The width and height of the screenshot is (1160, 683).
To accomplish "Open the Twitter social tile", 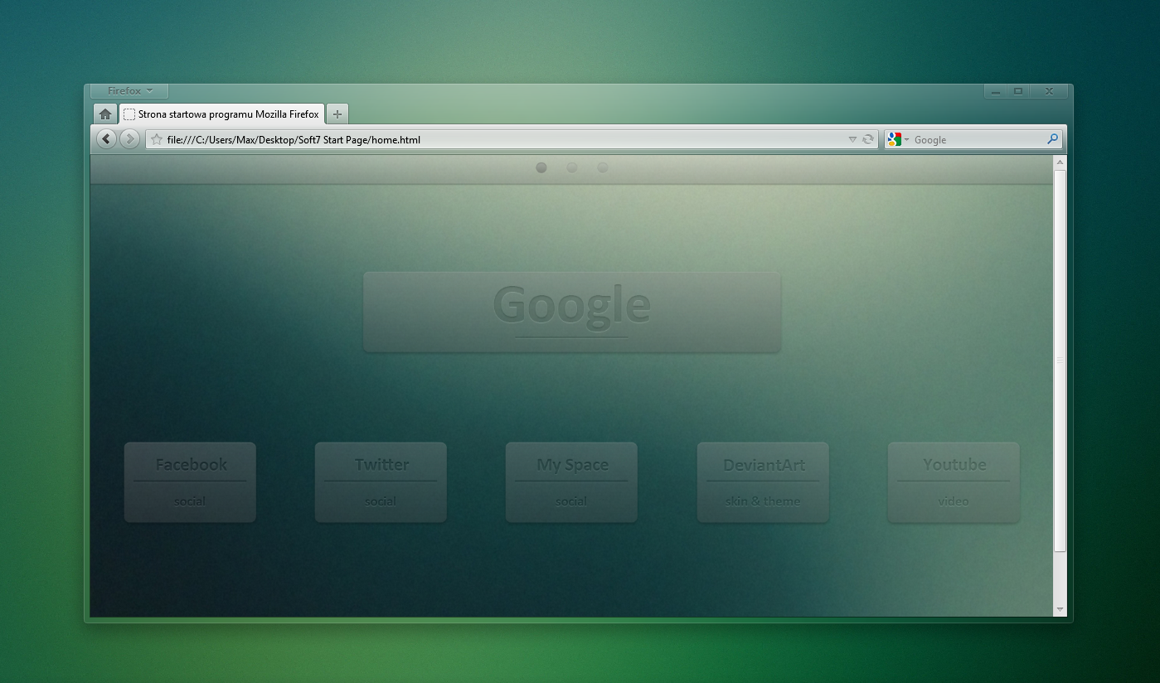I will [381, 482].
